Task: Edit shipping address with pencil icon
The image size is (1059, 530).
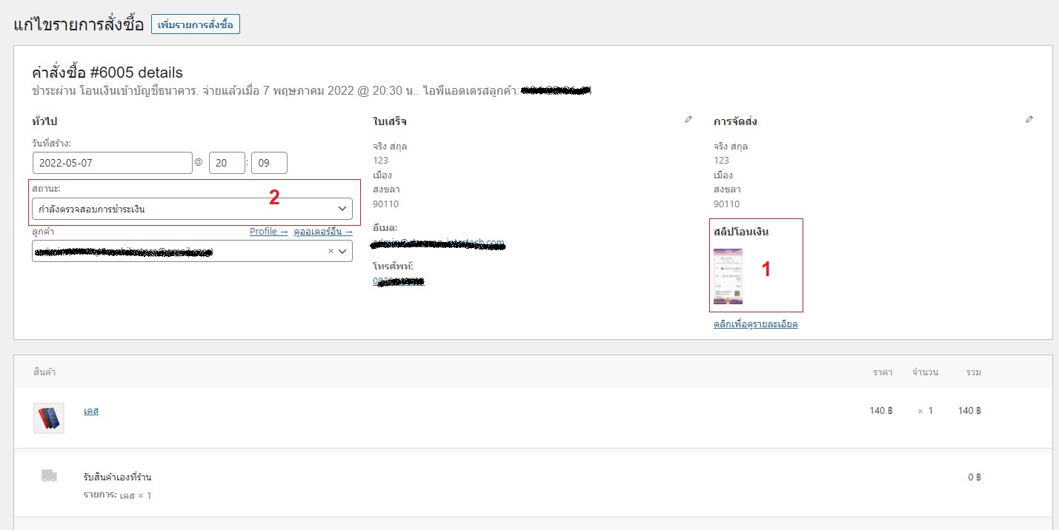Action: 1029,119
